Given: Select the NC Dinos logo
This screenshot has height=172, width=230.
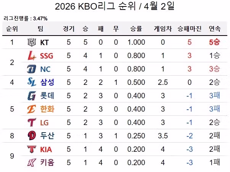Looking at the screenshot, I should pos(31,69).
